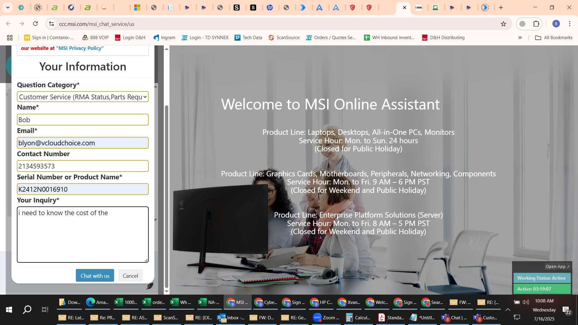Open browser Extensions puzzle icon
The width and height of the screenshot is (578, 325).
[x=536, y=24]
